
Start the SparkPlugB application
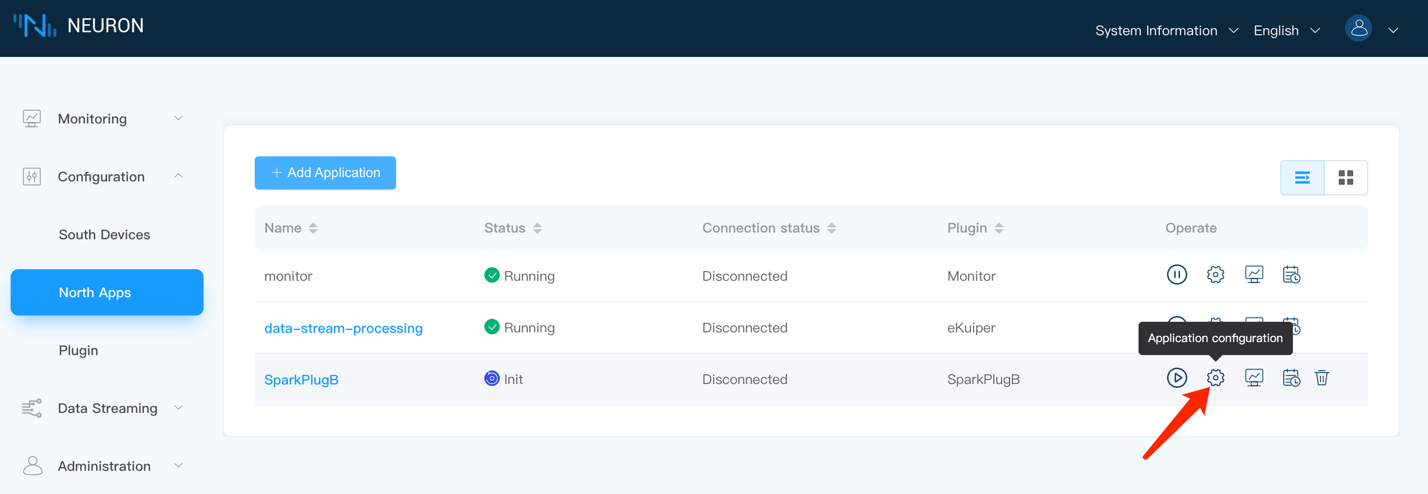tap(1177, 378)
